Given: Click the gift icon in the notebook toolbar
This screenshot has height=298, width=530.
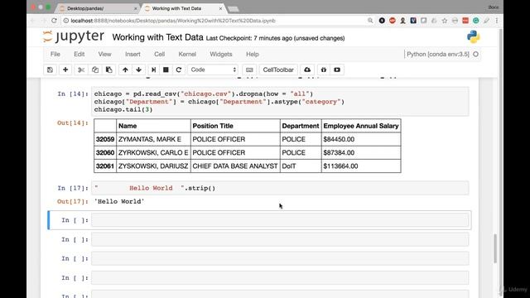Looking at the screenshot, I should point(324,70).
